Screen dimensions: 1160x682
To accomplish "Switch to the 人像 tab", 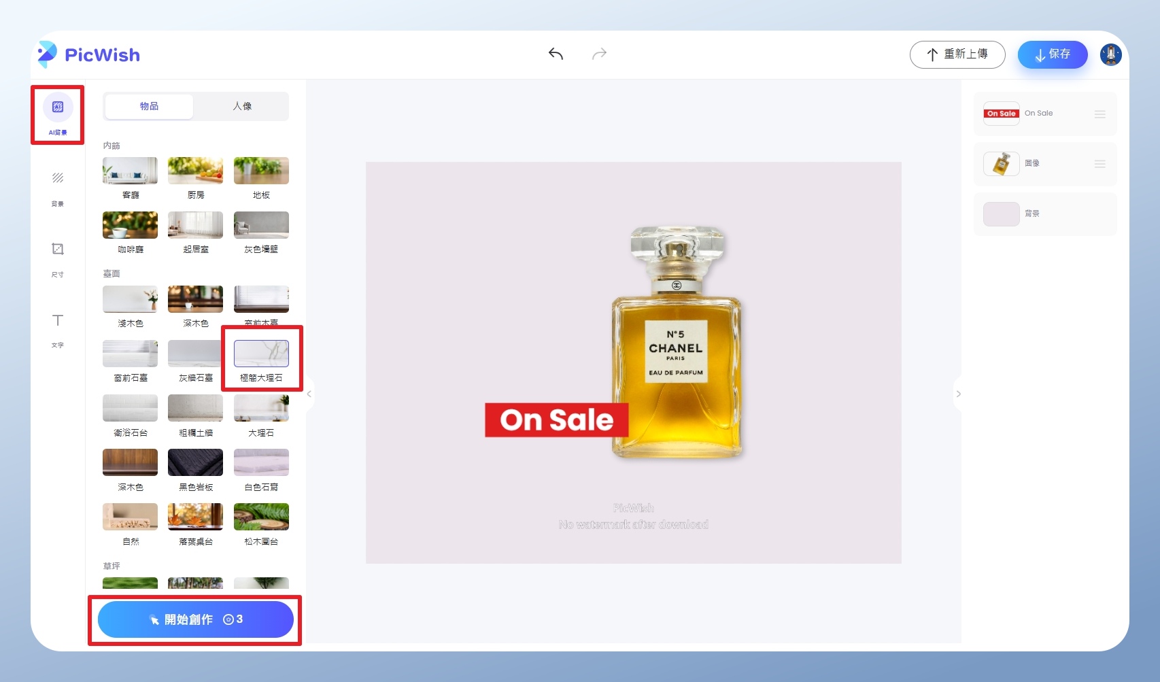I will coord(242,106).
